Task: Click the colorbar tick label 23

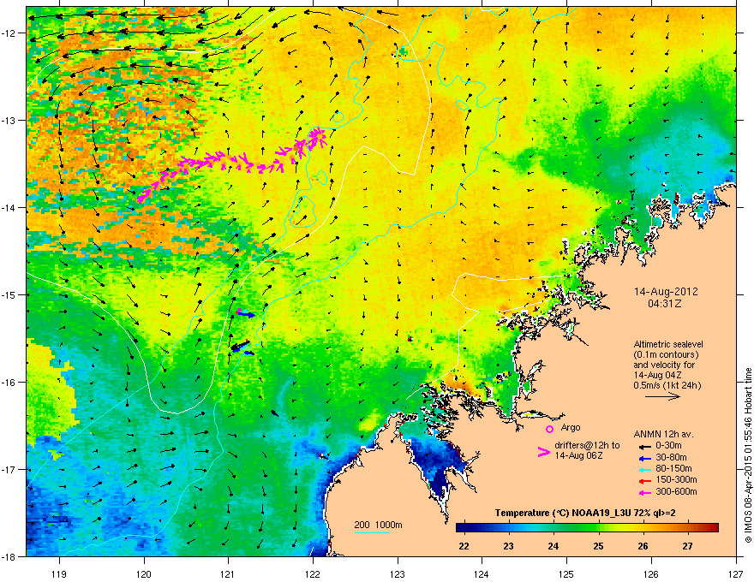Action: [508, 546]
